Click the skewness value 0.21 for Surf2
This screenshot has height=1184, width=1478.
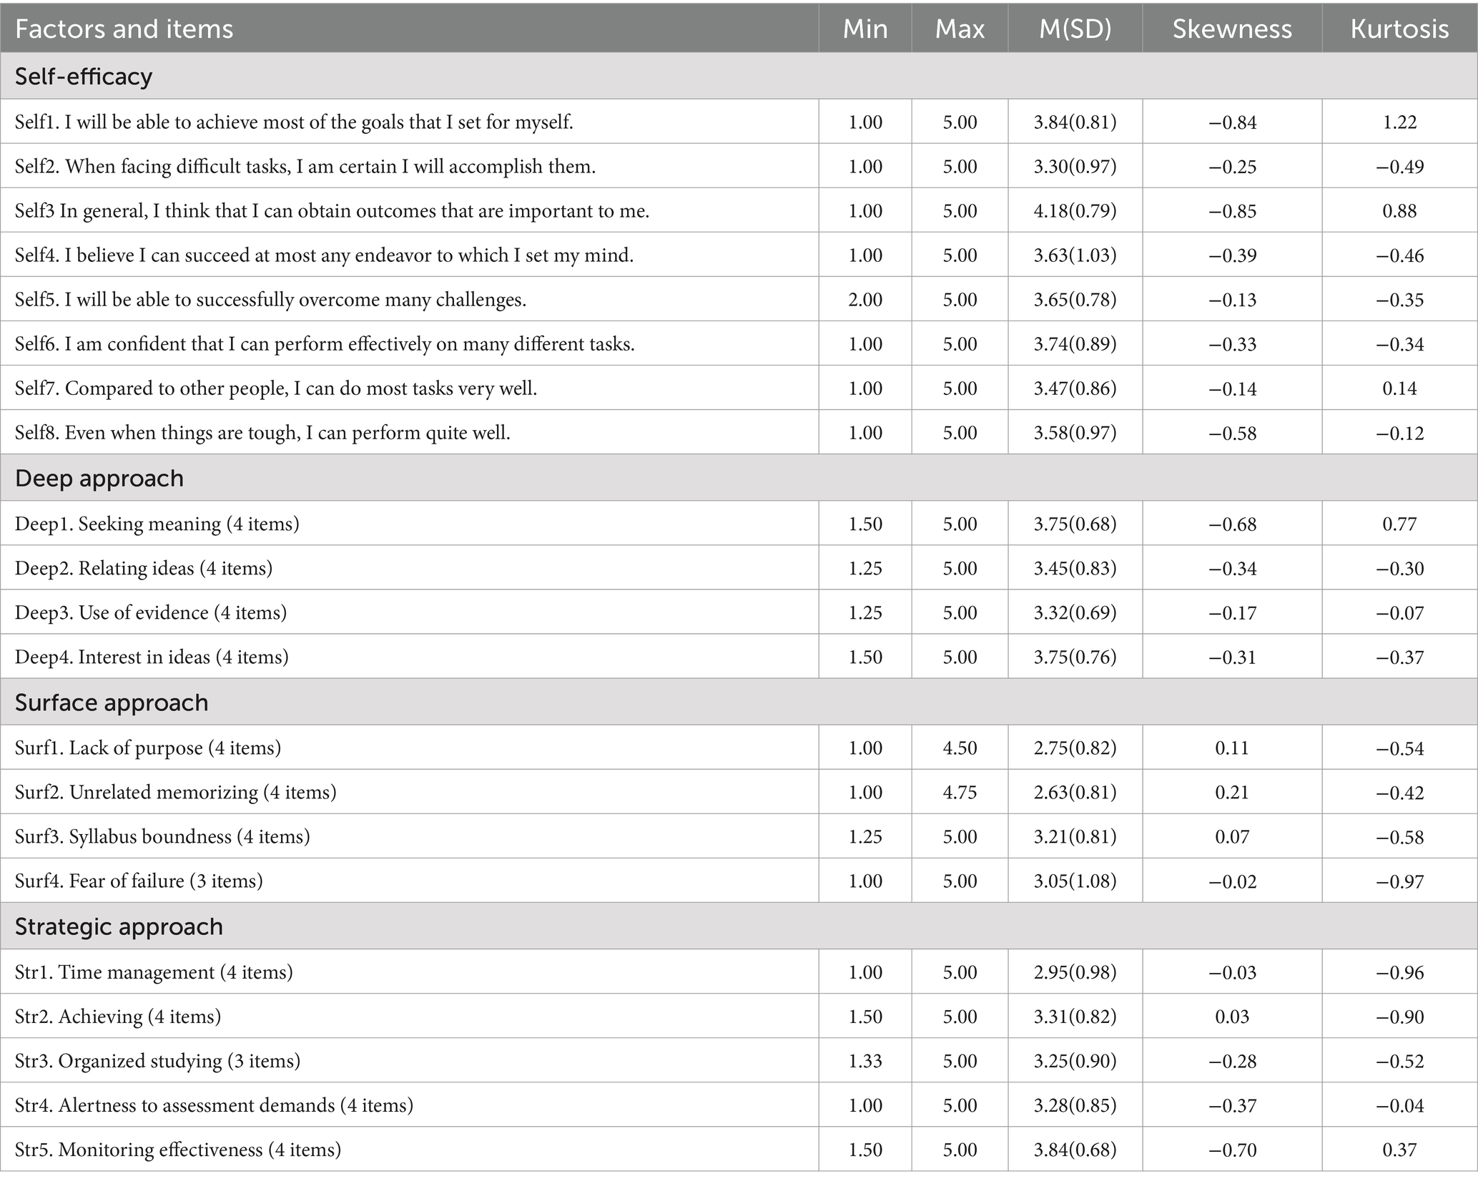click(1232, 793)
